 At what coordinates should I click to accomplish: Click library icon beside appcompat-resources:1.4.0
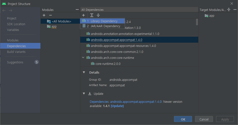pyautogui.click(x=88, y=46)
